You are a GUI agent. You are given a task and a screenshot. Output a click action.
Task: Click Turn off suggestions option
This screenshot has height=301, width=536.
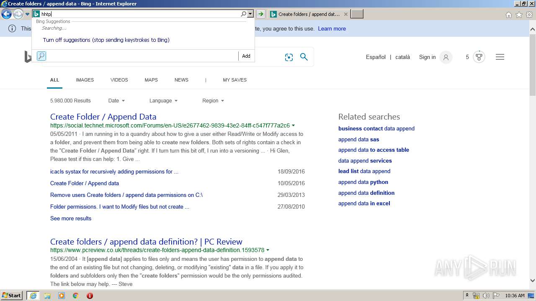(x=106, y=40)
